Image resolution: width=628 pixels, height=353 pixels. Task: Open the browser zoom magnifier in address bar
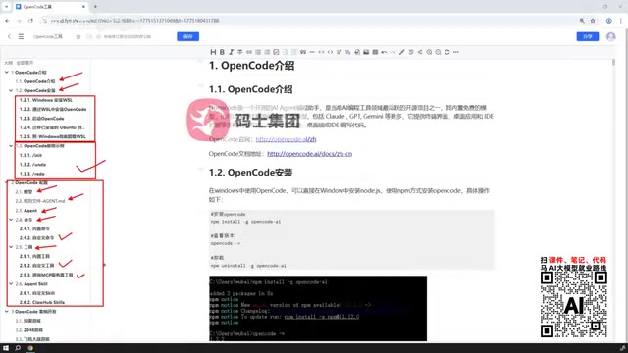click(x=582, y=21)
